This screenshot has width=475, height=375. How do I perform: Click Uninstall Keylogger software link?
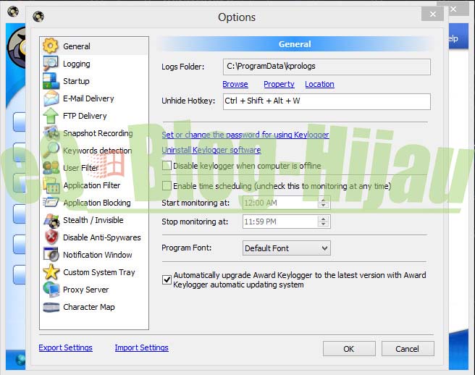[x=211, y=150]
